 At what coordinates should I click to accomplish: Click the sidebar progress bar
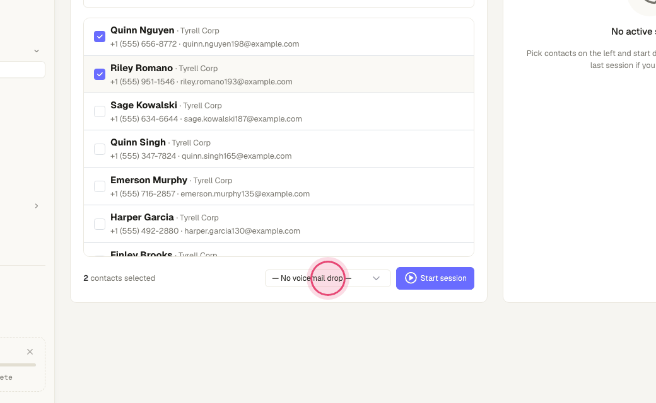click(18, 365)
